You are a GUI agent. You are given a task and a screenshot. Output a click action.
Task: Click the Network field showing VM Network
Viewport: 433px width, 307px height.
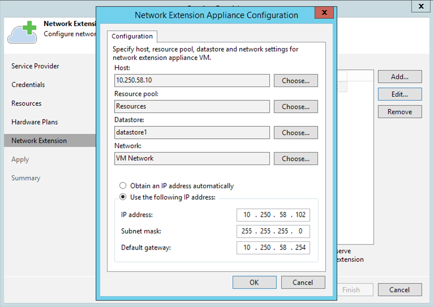pos(192,158)
